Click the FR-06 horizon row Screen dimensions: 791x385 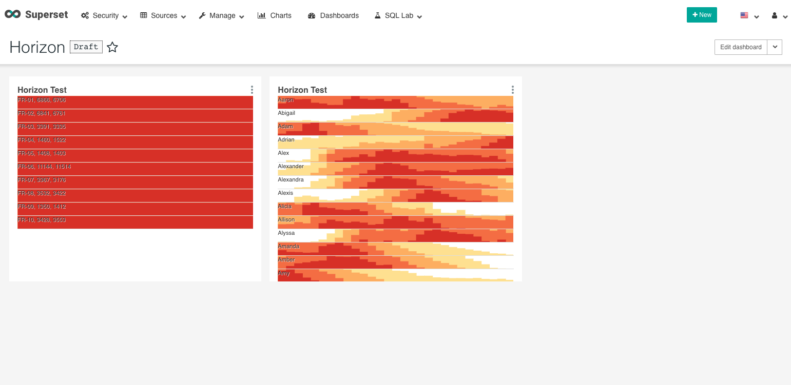(135, 169)
